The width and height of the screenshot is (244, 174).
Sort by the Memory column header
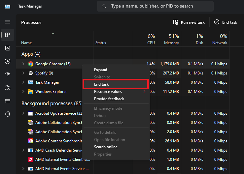point(169,39)
